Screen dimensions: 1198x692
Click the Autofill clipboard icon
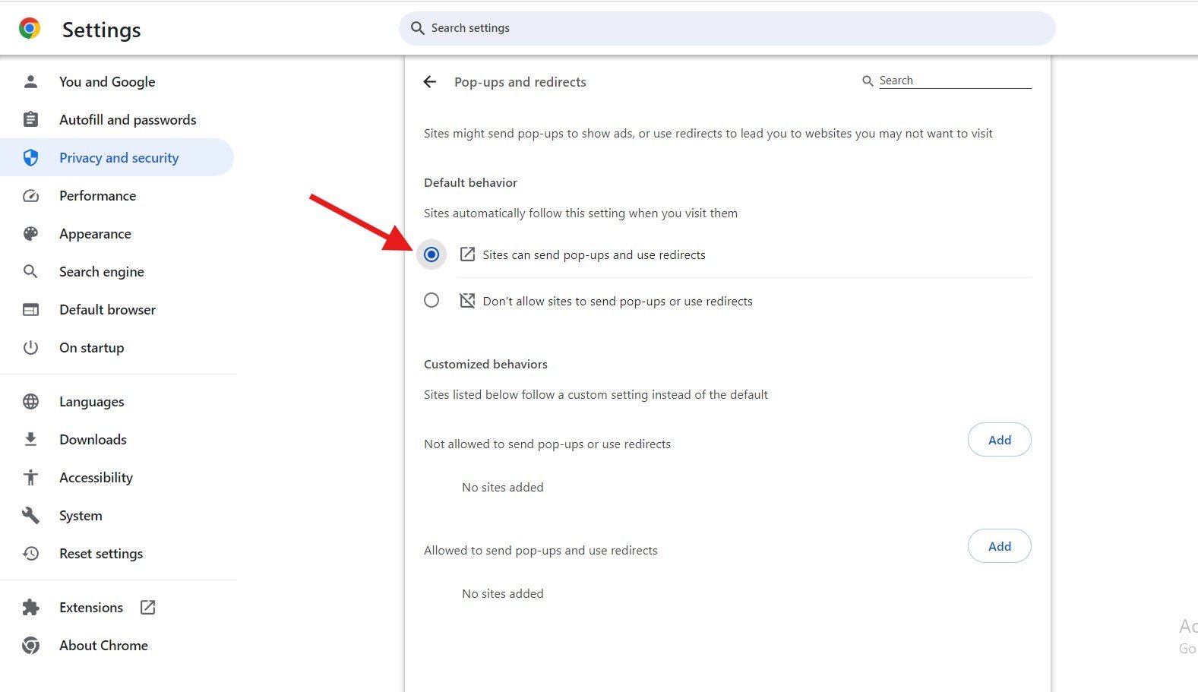[x=30, y=119]
